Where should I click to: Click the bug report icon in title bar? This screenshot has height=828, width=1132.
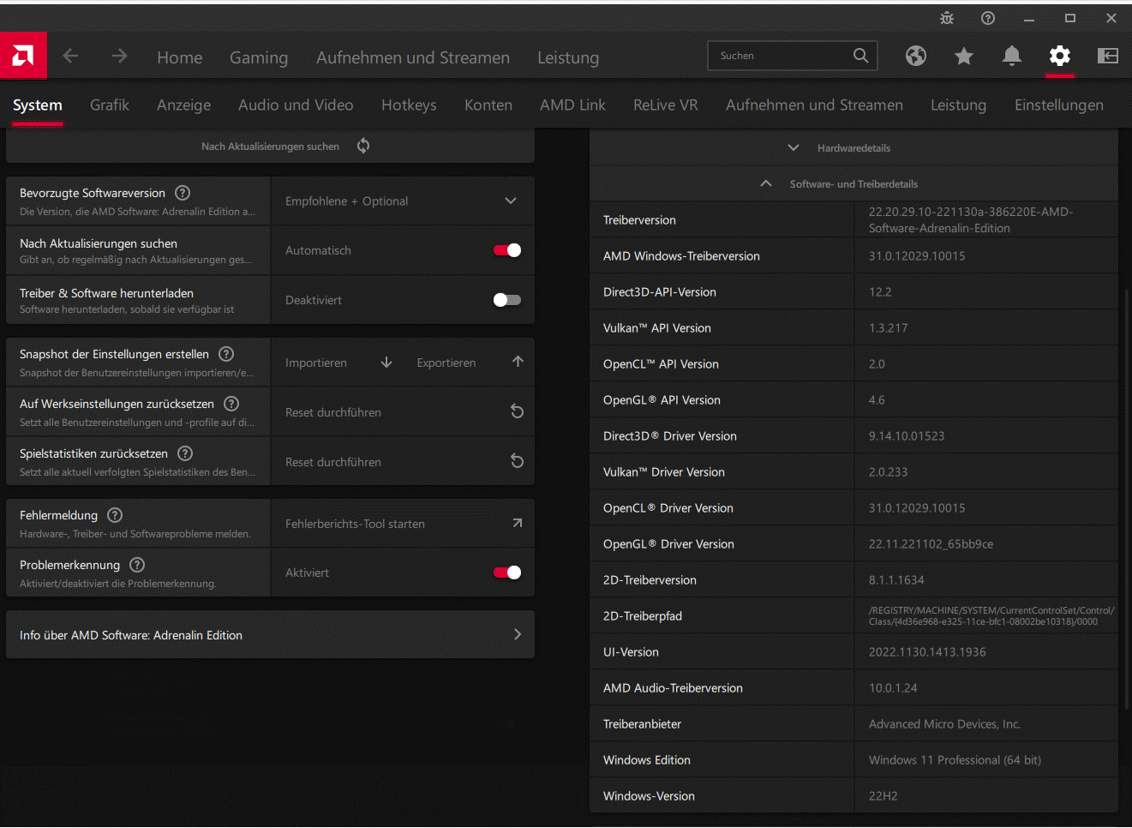pyautogui.click(x=947, y=18)
